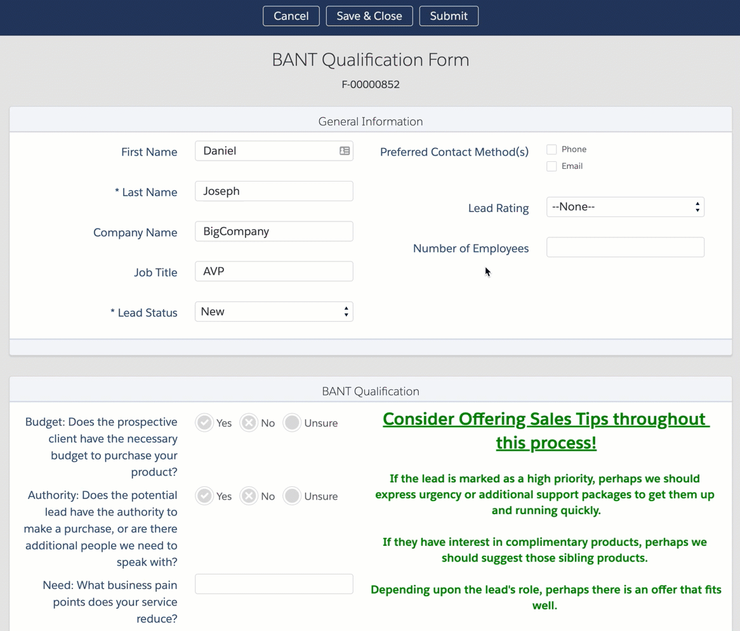740x631 pixels.
Task: Click the Preferred Contact Method(s) label
Action: pos(454,152)
